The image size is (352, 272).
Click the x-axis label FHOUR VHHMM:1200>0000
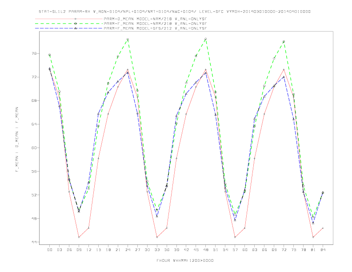point(185,260)
